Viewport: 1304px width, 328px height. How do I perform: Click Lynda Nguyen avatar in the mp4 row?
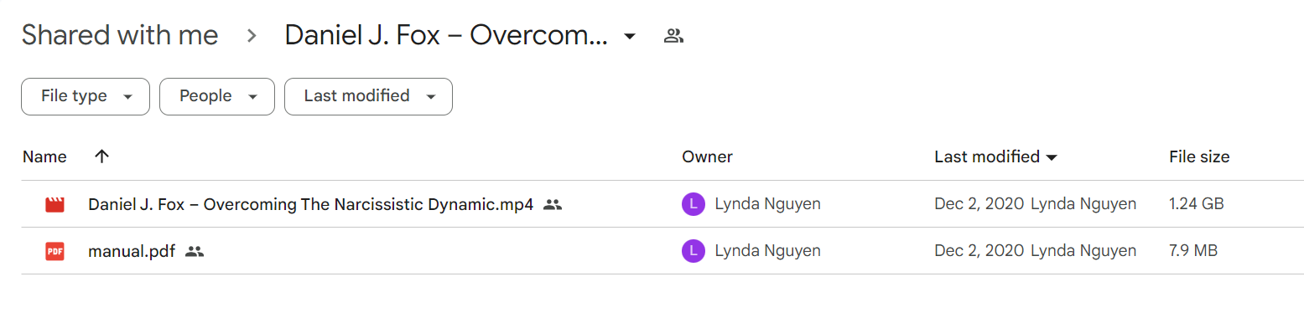point(694,204)
